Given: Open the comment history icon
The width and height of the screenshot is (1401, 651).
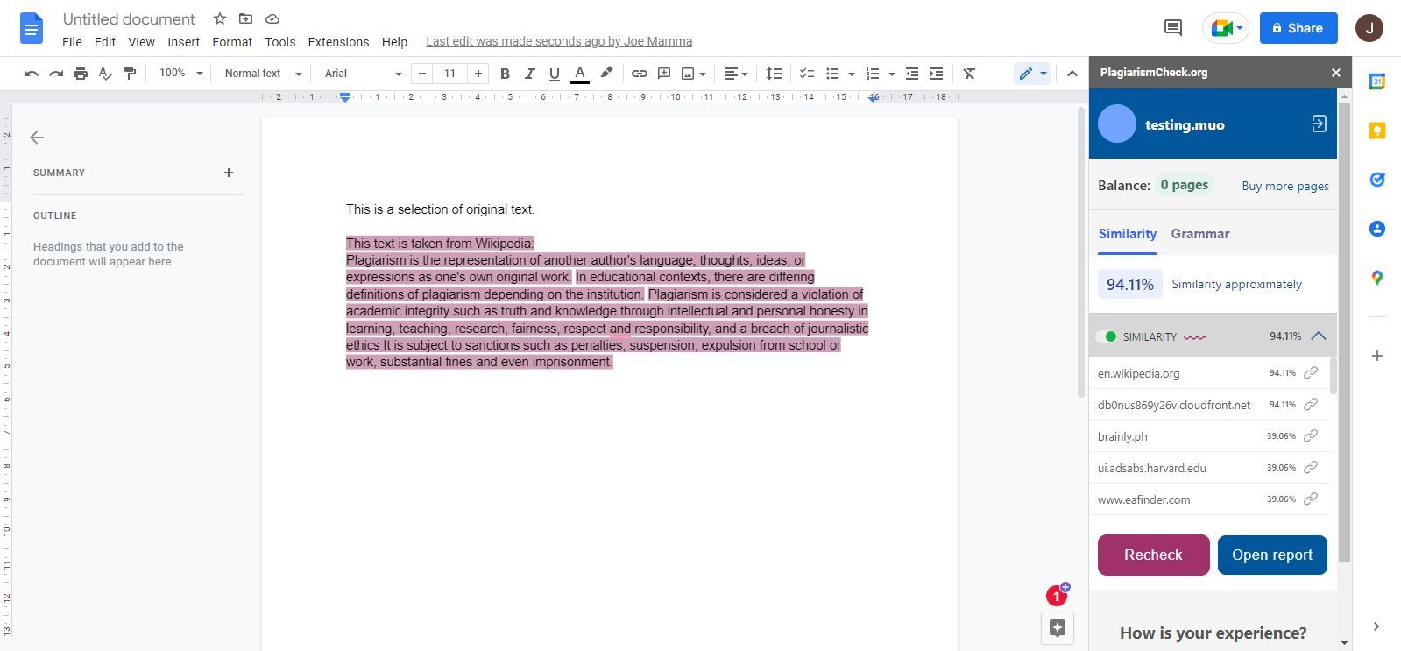Looking at the screenshot, I should pos(1173,27).
